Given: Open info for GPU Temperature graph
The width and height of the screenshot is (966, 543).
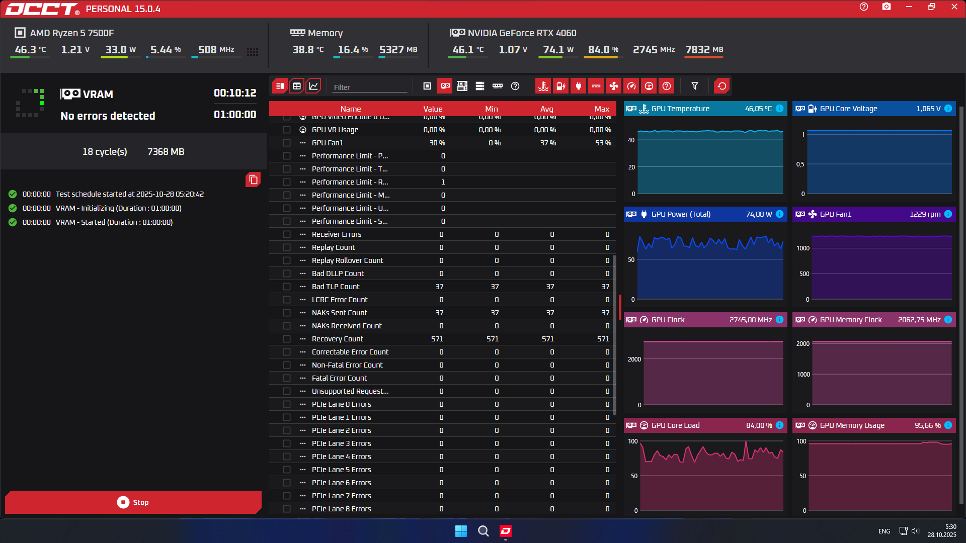Looking at the screenshot, I should (x=779, y=109).
